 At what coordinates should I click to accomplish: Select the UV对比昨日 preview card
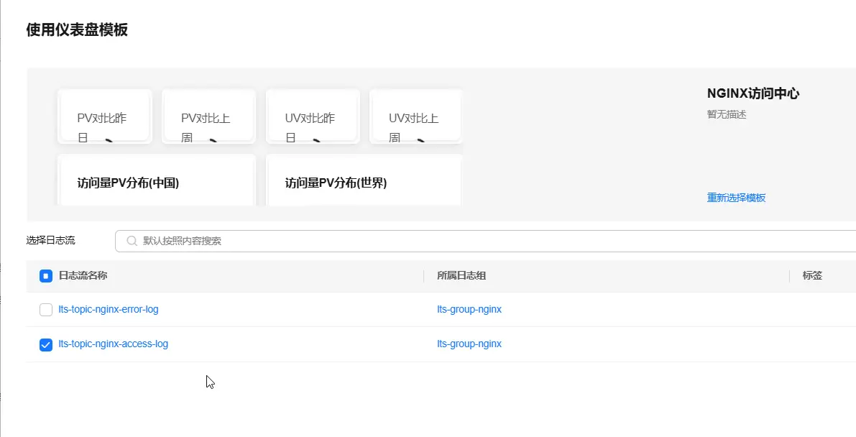[x=313, y=116]
